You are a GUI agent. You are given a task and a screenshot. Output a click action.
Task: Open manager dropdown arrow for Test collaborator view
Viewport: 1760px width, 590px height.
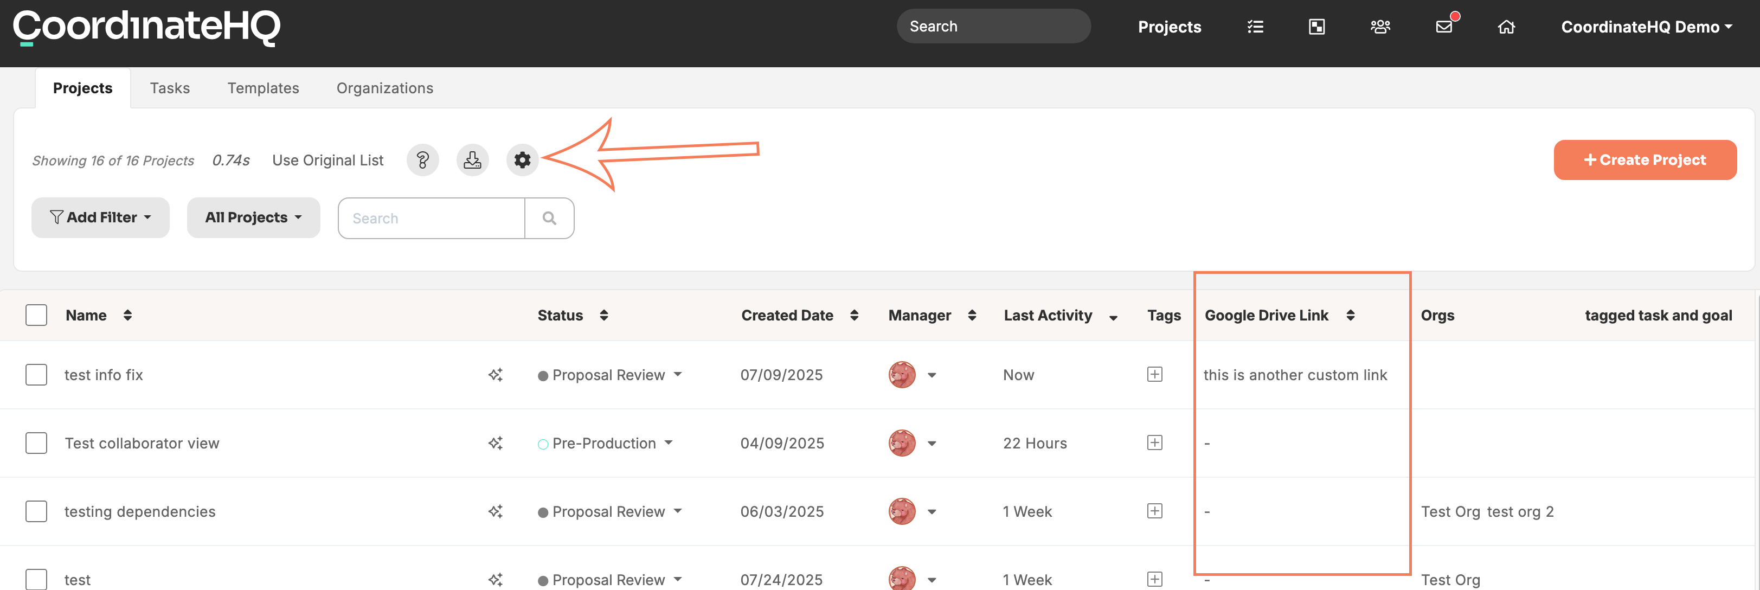coord(932,444)
